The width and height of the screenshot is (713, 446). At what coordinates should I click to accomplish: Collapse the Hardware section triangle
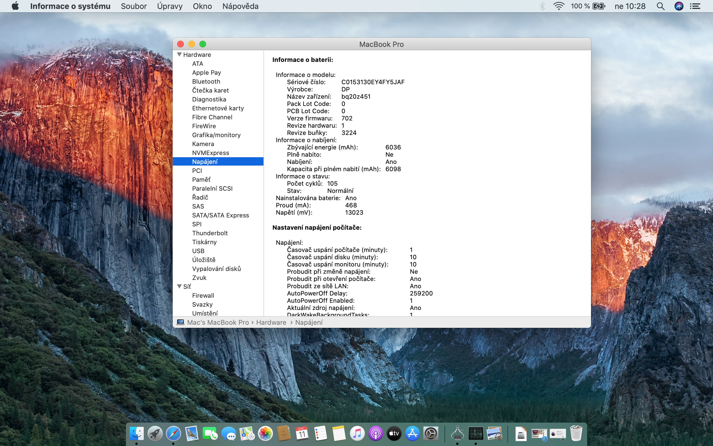pos(179,55)
